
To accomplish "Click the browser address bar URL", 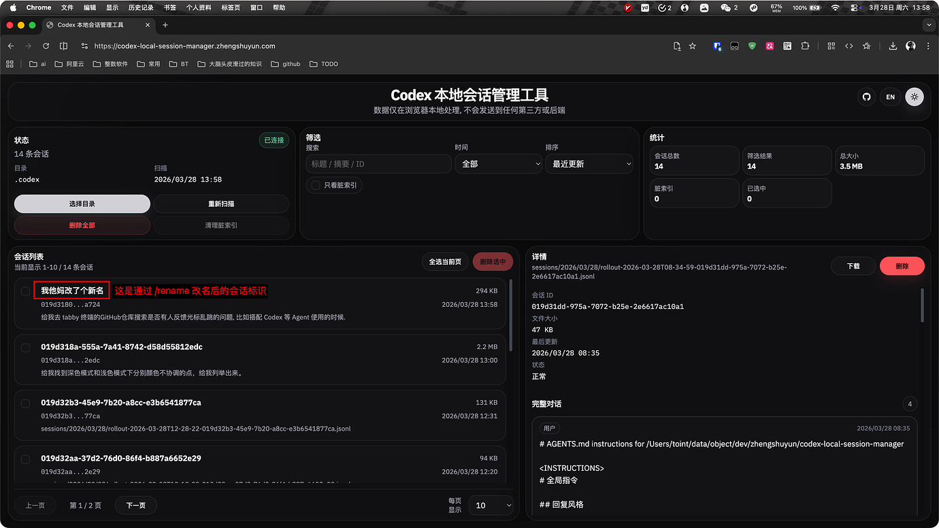I will 185,46.
